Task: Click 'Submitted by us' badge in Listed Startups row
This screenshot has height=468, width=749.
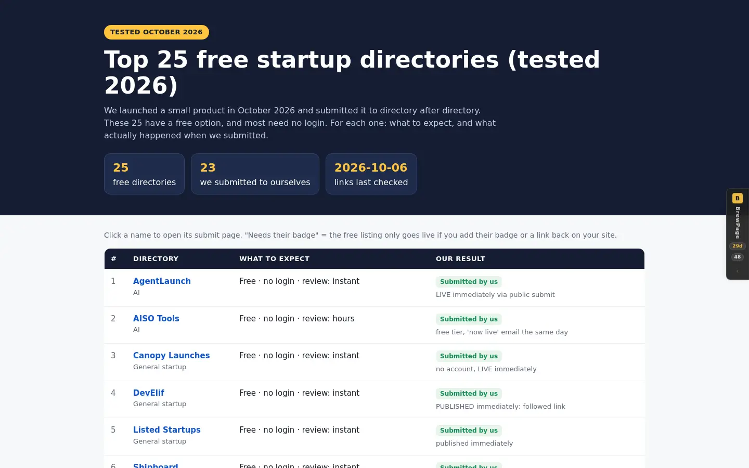Action: pos(469,431)
